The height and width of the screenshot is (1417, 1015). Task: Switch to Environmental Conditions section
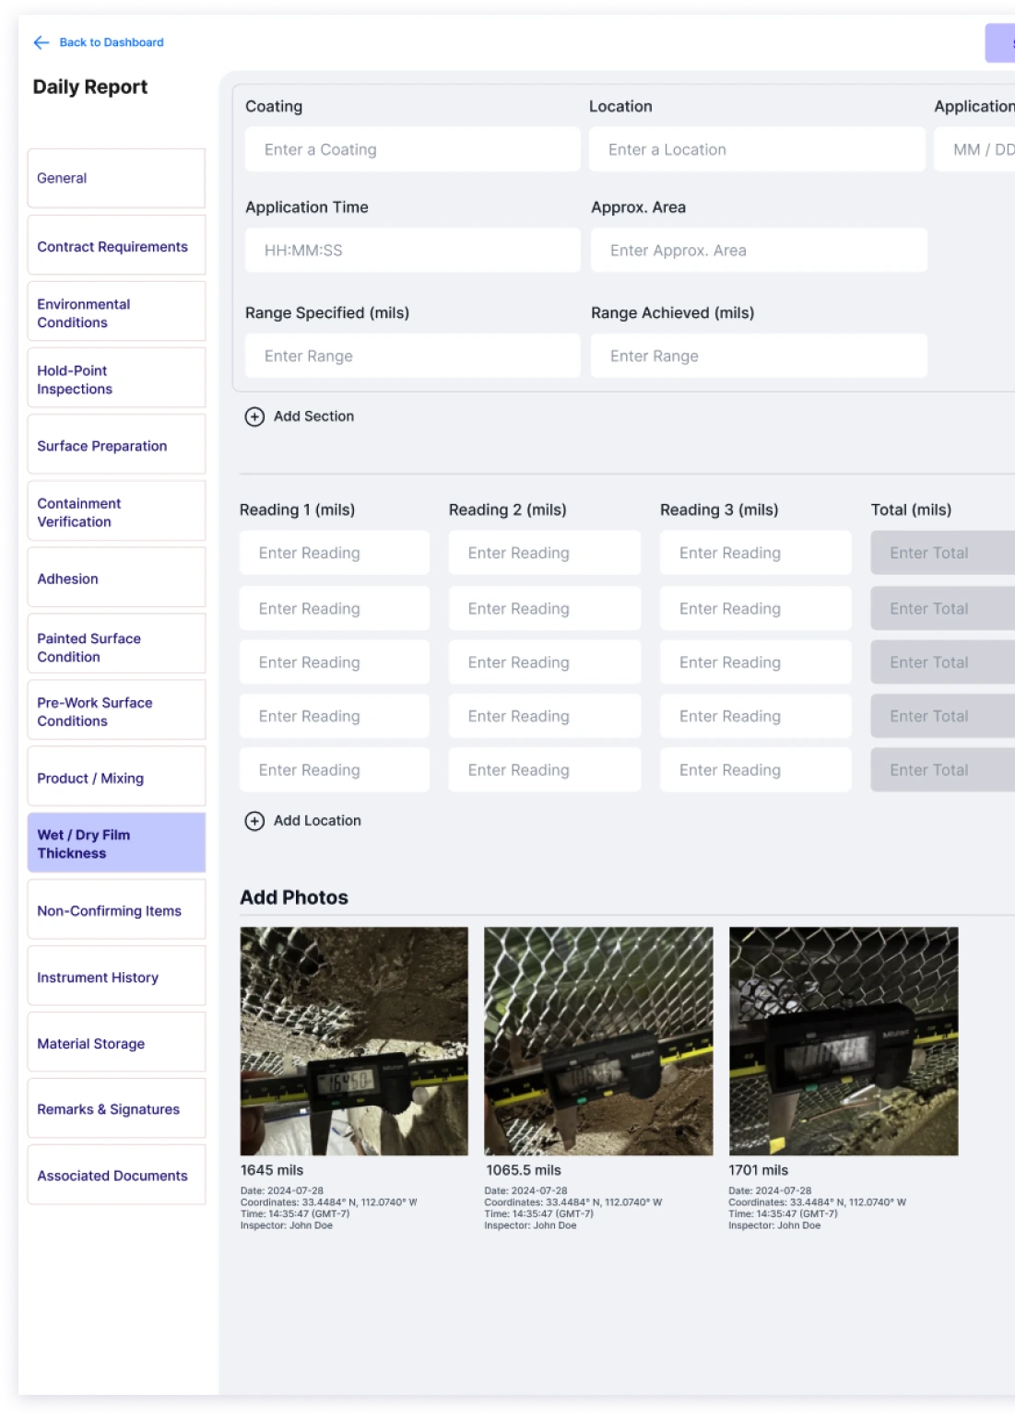[x=116, y=313]
